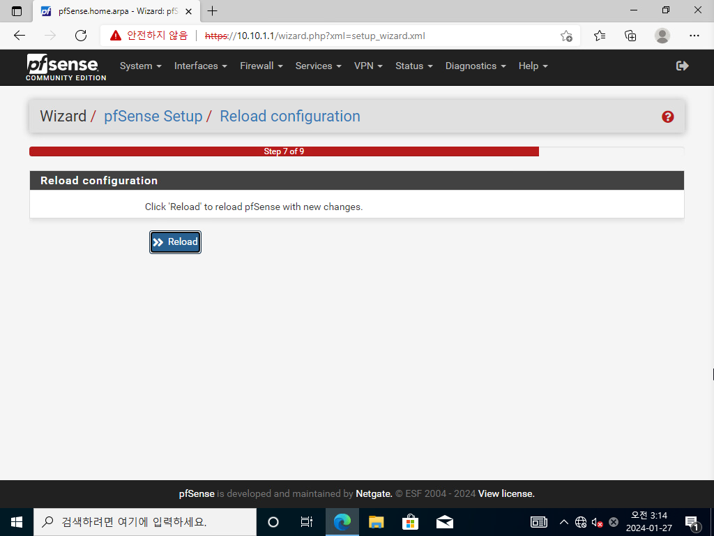This screenshot has height=536, width=714.
Task: Open the browser profile avatar
Action: click(662, 36)
